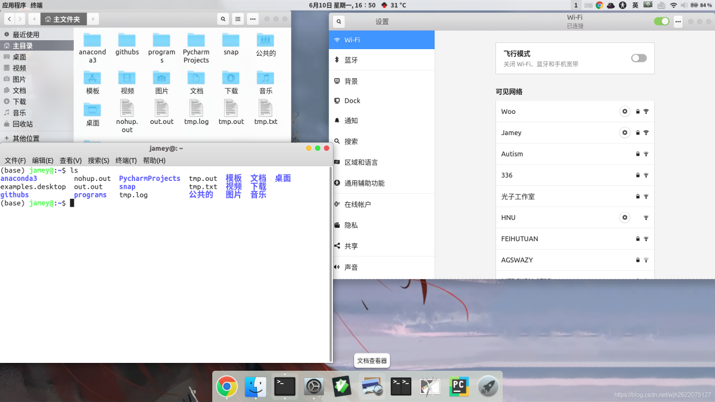
Task: Open 音乐 in file manager sidebar
Action: click(37, 113)
